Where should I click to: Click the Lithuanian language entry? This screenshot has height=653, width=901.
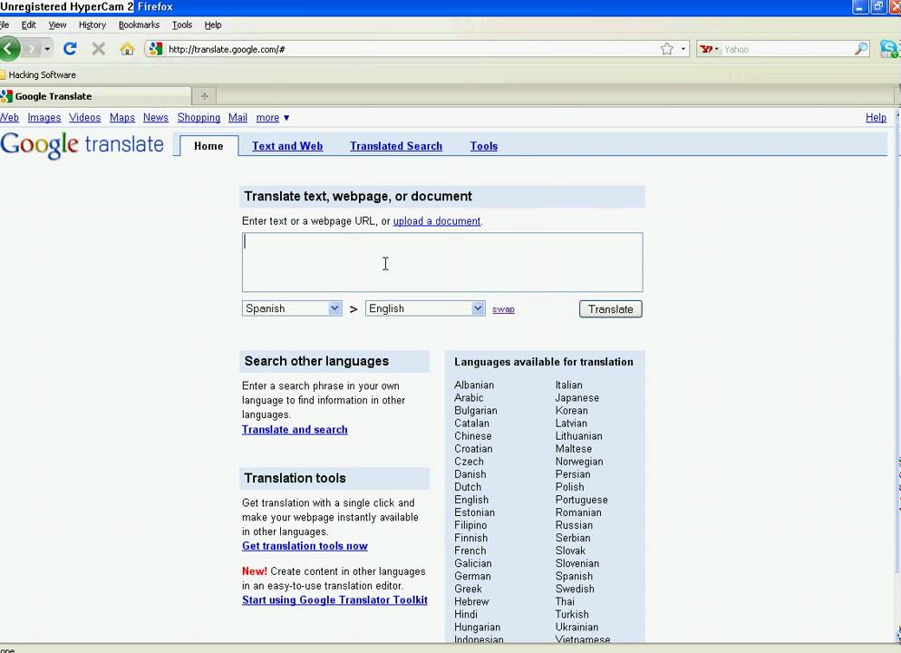tap(578, 436)
